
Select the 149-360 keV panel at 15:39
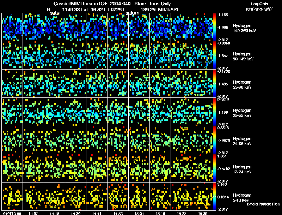202,27
